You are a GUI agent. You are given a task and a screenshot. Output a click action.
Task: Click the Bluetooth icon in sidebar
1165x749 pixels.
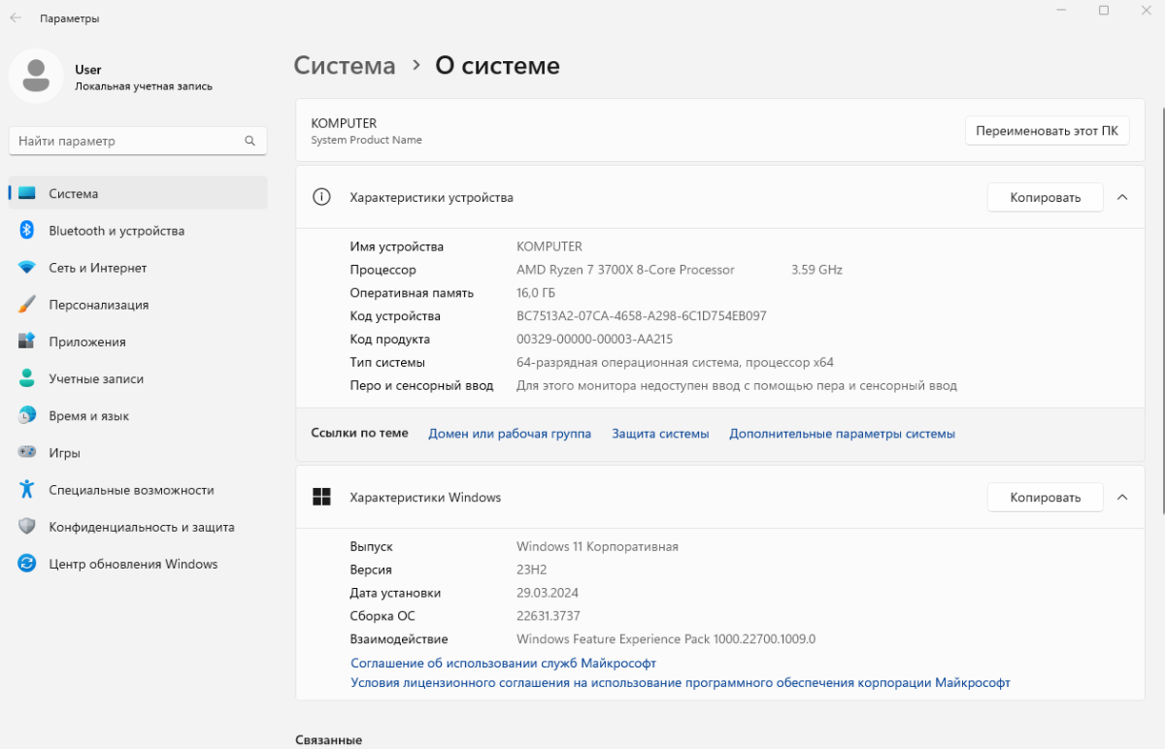27,230
